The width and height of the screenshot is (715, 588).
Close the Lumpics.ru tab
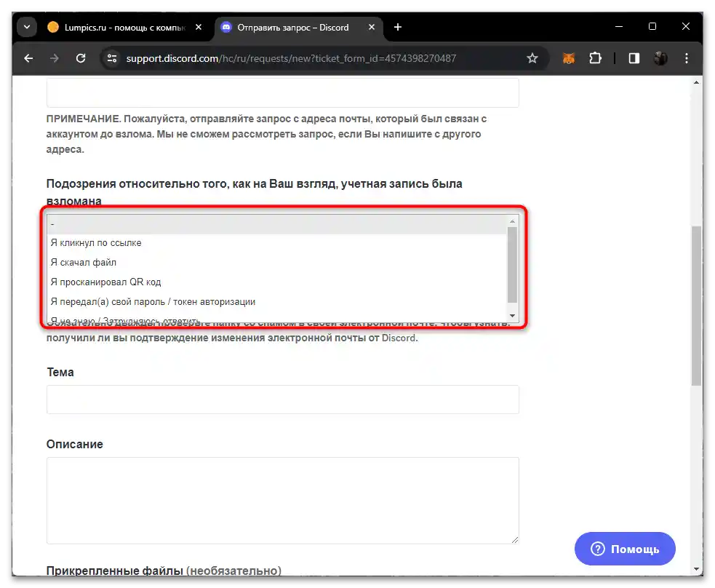199,28
